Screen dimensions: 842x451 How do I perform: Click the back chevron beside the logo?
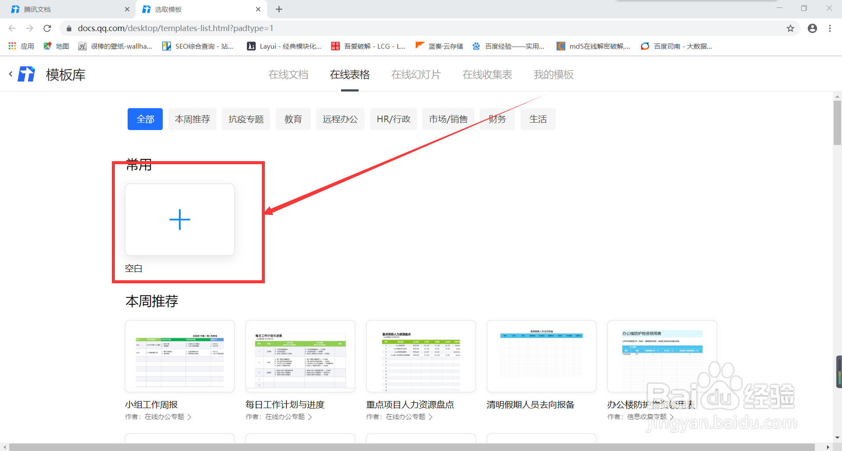point(11,74)
